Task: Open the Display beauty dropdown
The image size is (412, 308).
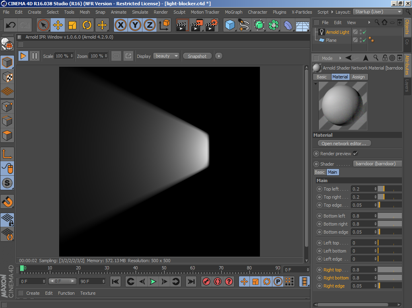Action: point(166,56)
